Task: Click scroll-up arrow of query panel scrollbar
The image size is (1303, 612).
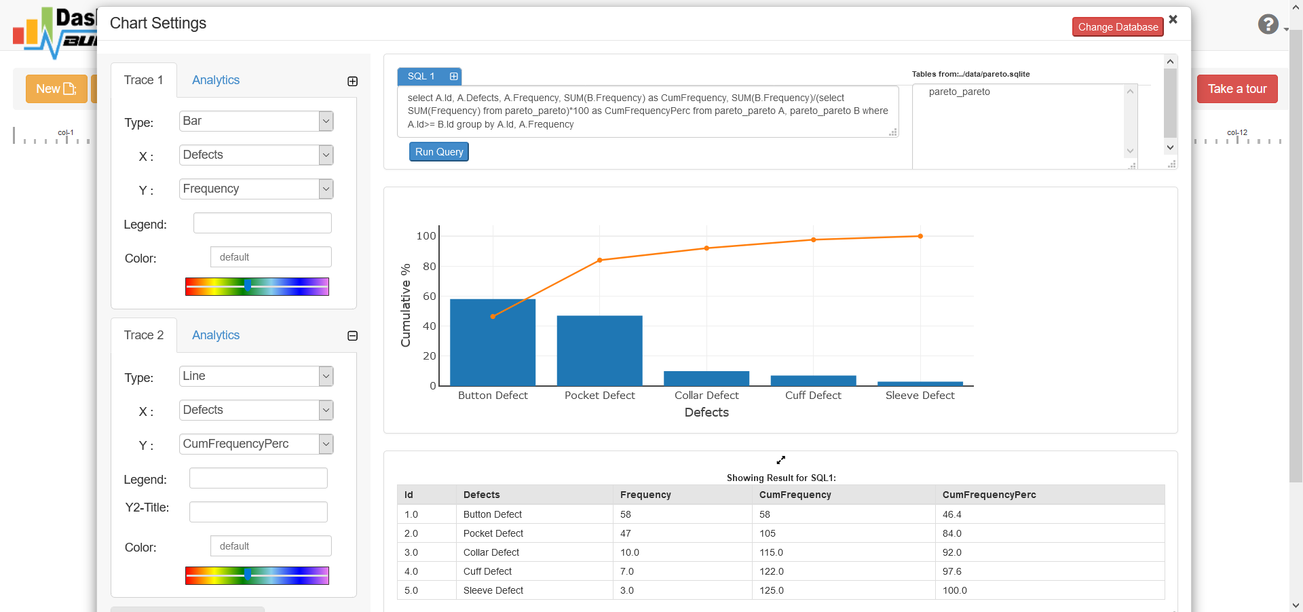Action: tap(1170, 62)
